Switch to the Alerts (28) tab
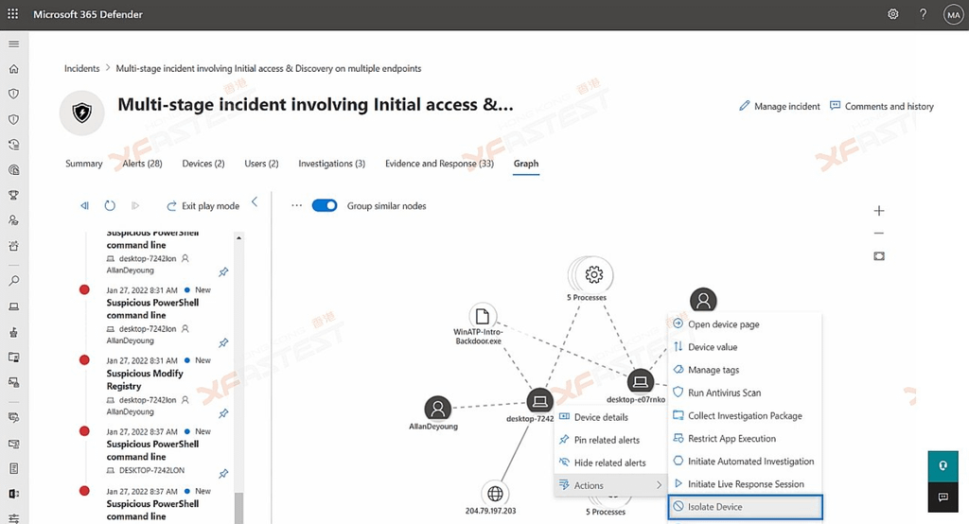This screenshot has width=969, height=524. [x=142, y=164]
